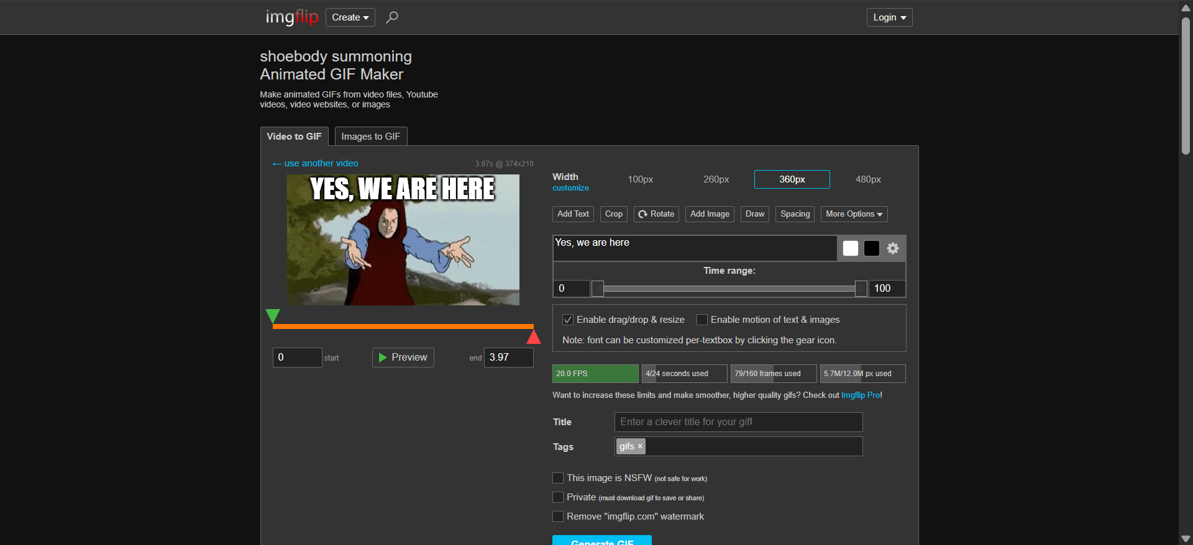Select the Draw tool button

pos(755,214)
